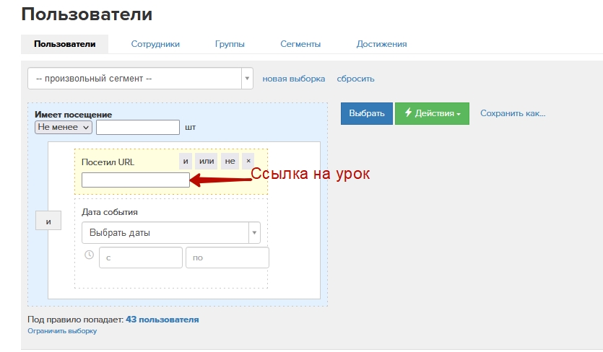603x352 pixels.
Task: Click the 'и' connector on the left side
Action: 48,221
